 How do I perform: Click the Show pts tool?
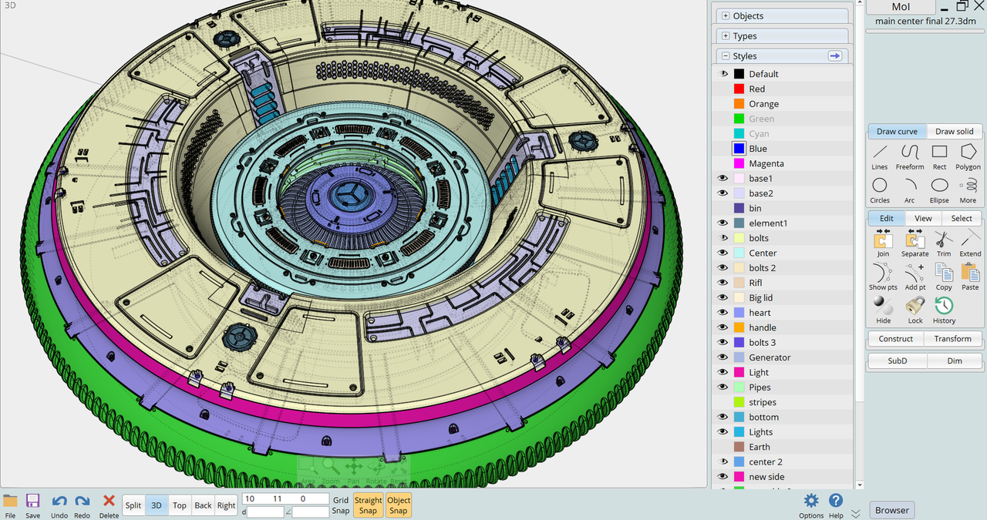(883, 277)
